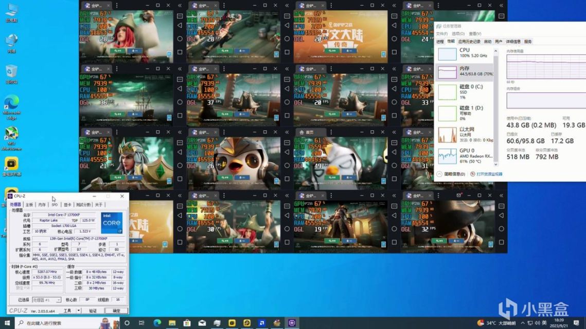Click Task Manager sidebar scrollbar track
This screenshot has width=586, height=329.
point(496,108)
